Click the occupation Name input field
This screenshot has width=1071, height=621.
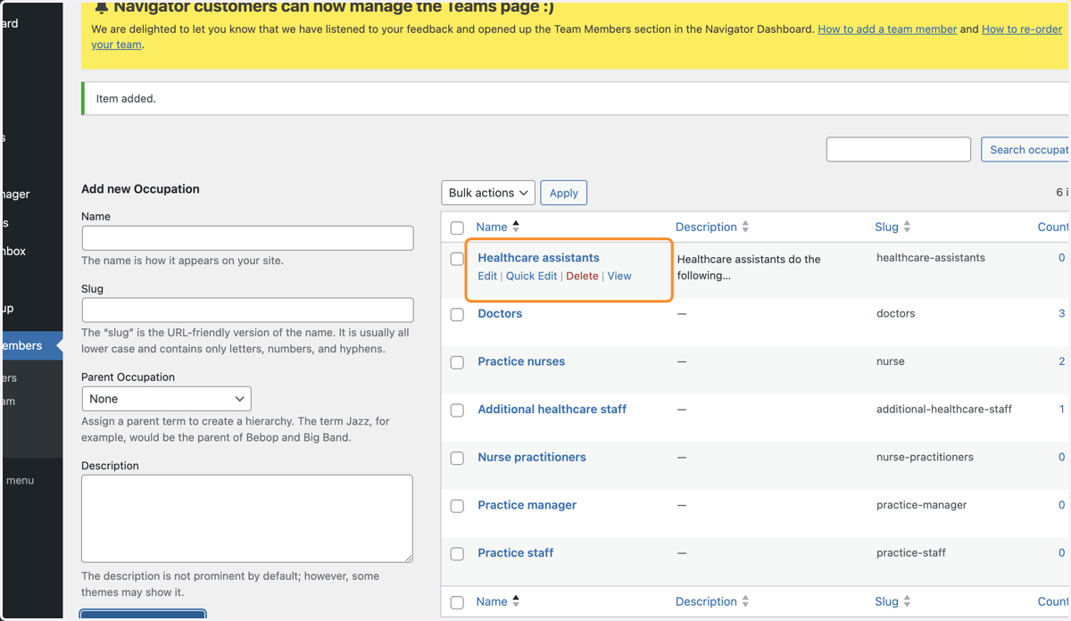pyautogui.click(x=248, y=238)
